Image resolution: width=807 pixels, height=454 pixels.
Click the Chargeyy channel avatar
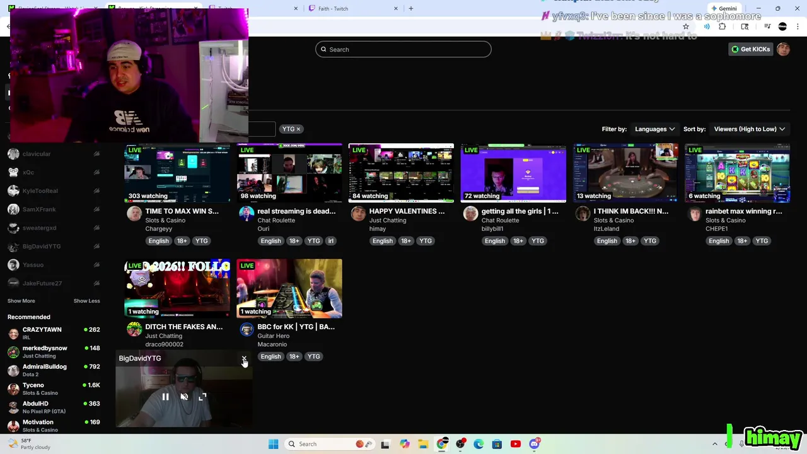click(134, 214)
